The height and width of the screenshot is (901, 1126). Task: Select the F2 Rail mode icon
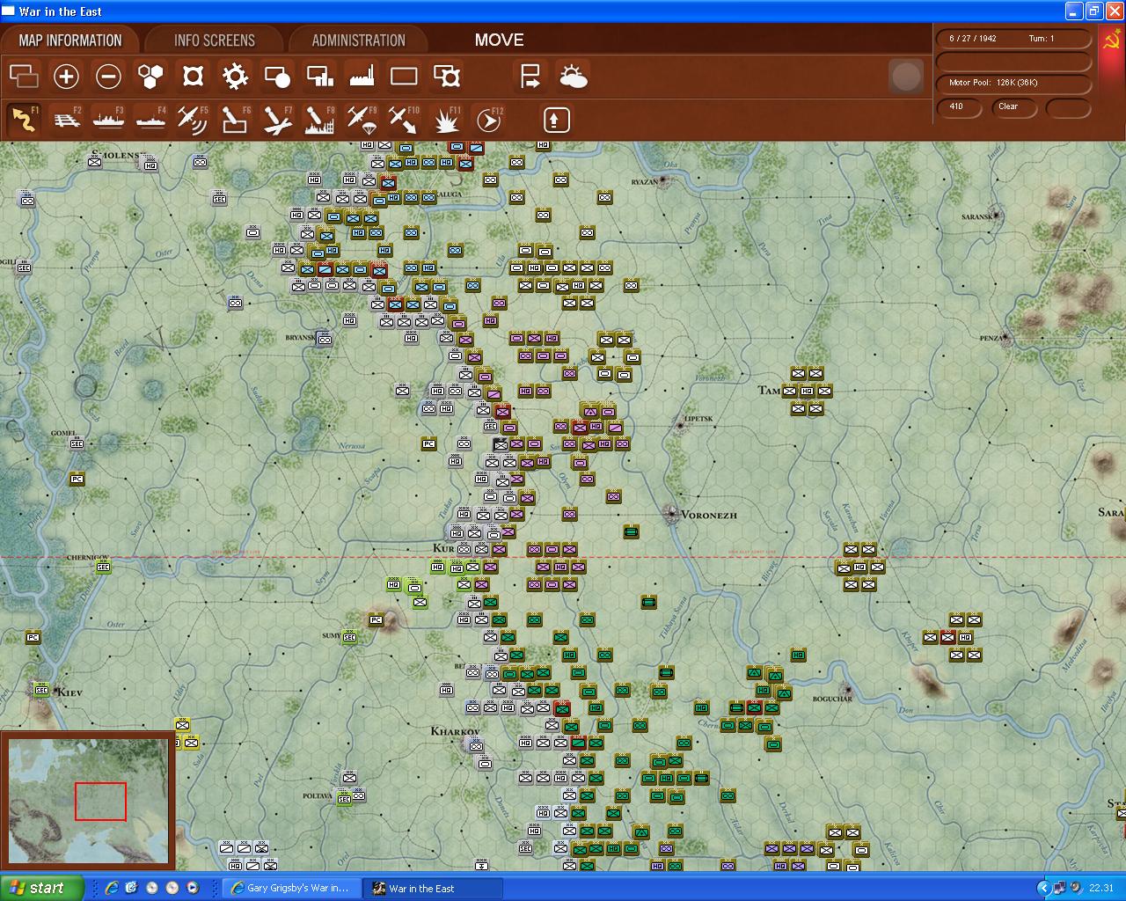click(67, 120)
